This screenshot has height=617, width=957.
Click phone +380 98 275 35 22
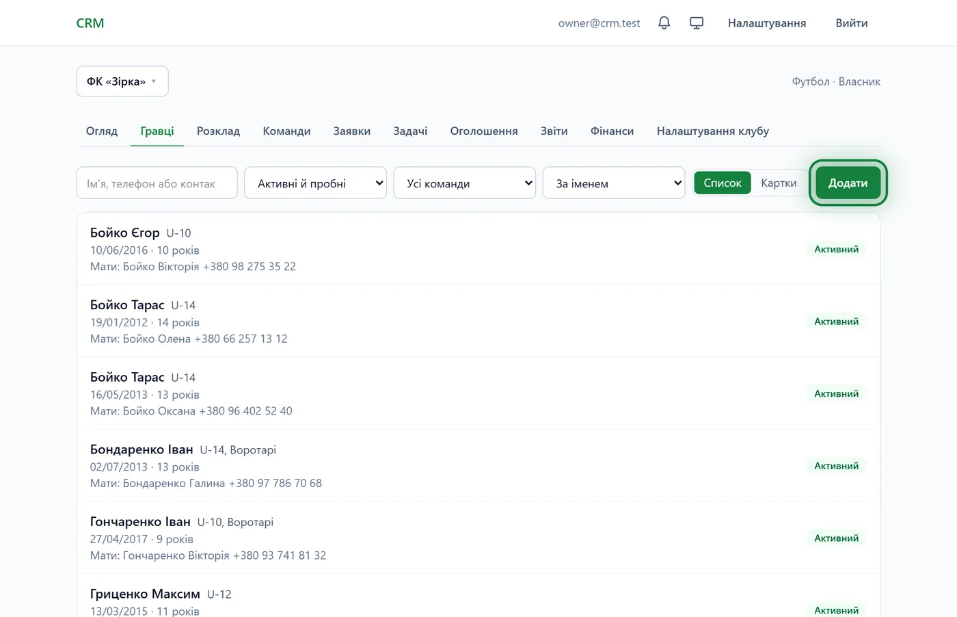pos(250,267)
